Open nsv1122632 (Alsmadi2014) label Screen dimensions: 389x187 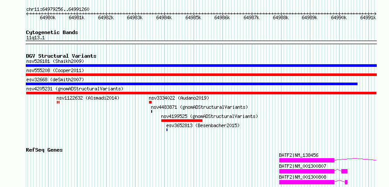[88, 98]
